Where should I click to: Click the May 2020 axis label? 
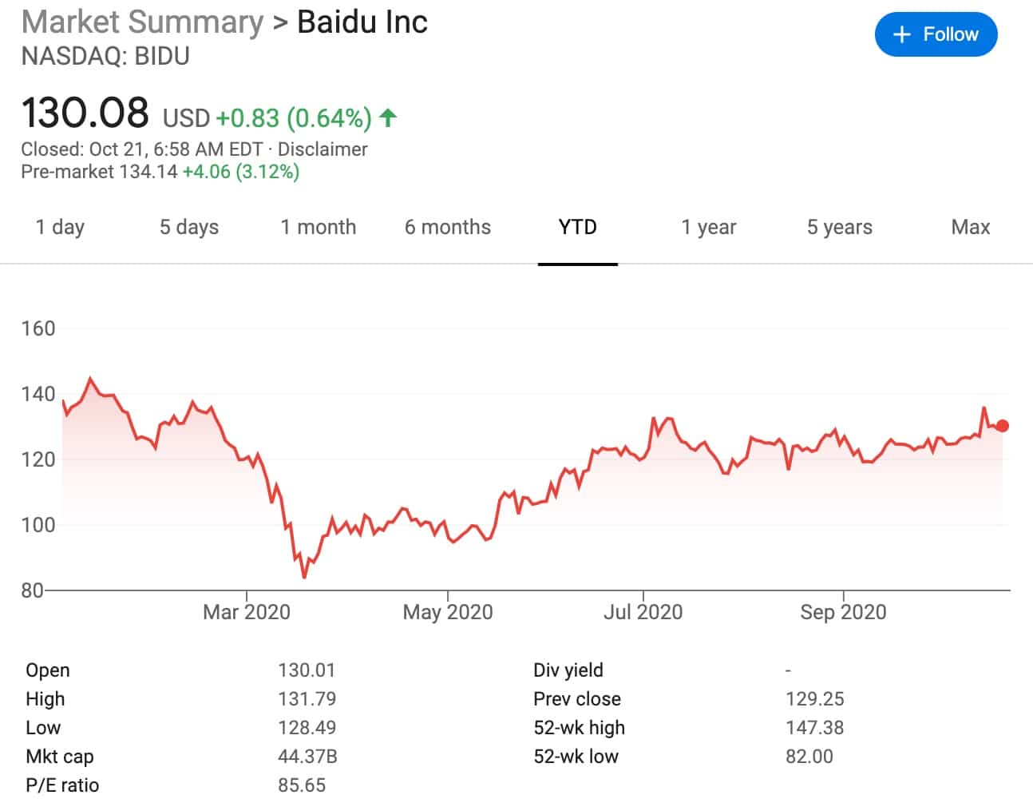(448, 612)
